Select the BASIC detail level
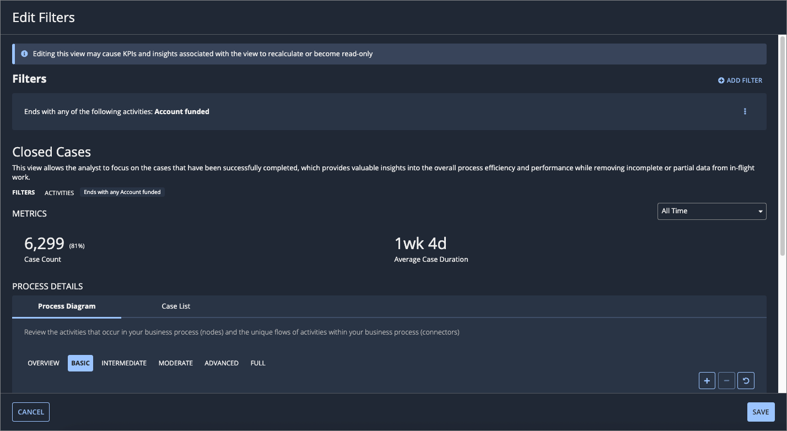This screenshot has height=431, width=787. tap(80, 363)
